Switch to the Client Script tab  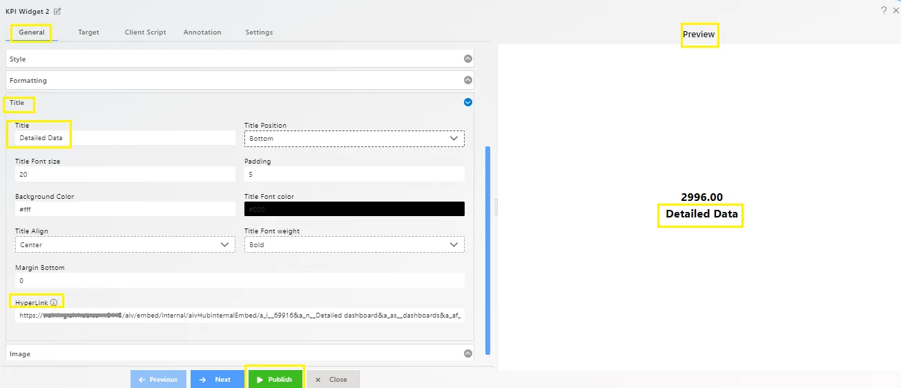point(145,32)
